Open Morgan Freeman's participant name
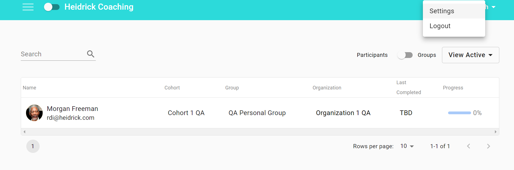The height and width of the screenshot is (170, 514). [72, 109]
